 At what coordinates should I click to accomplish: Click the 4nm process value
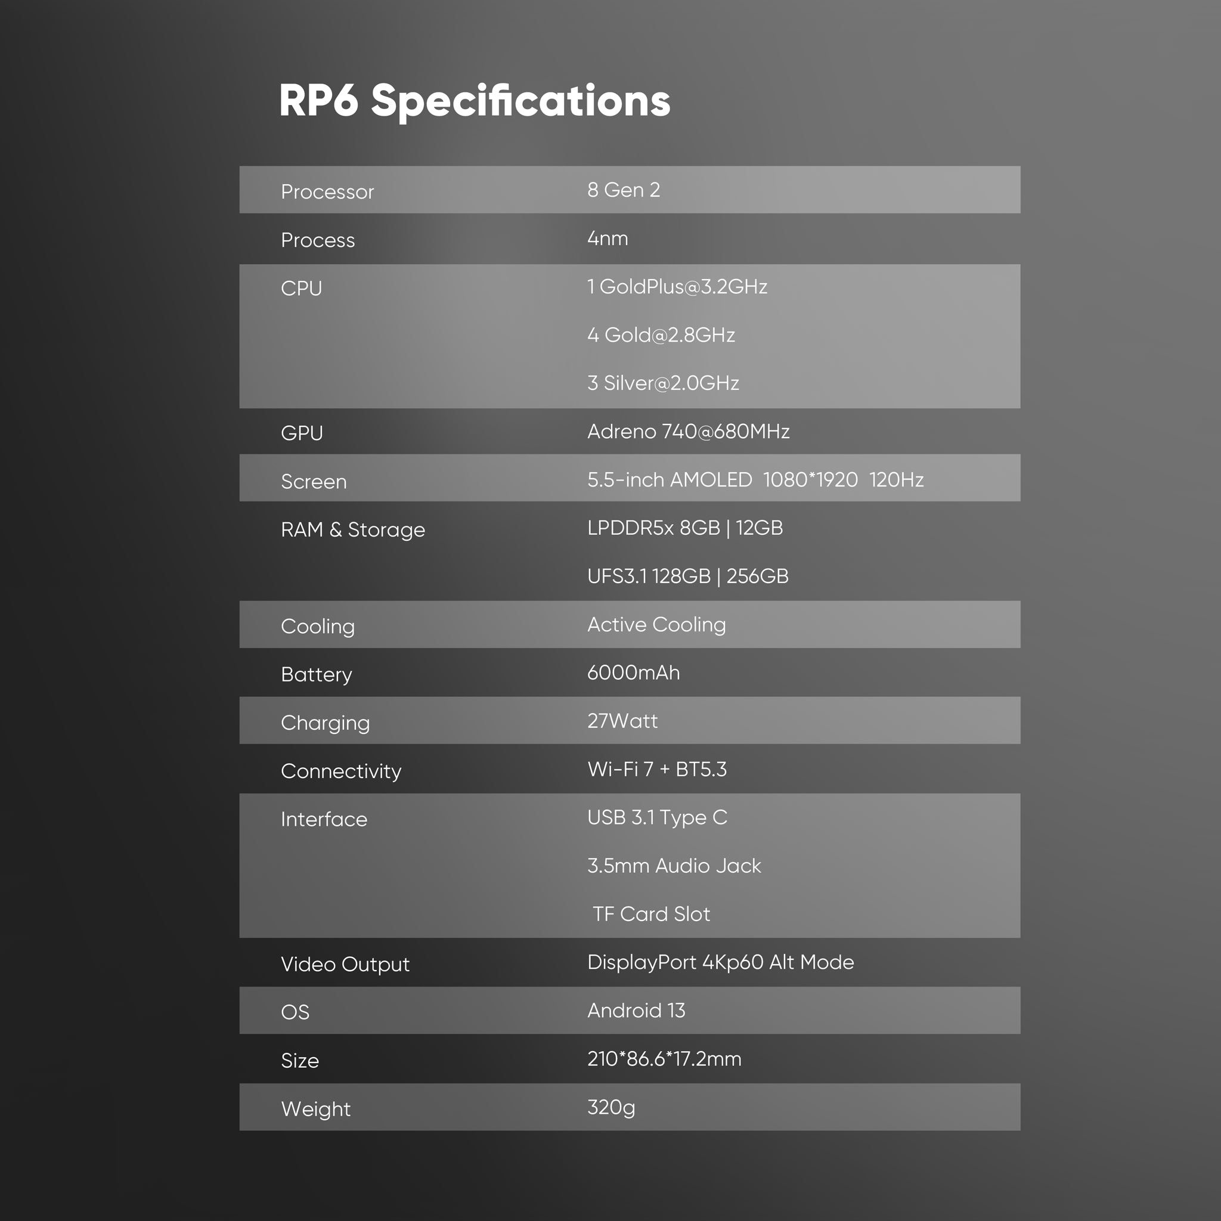tap(608, 238)
